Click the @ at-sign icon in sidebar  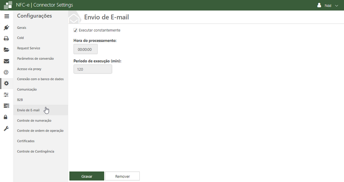coord(6,72)
